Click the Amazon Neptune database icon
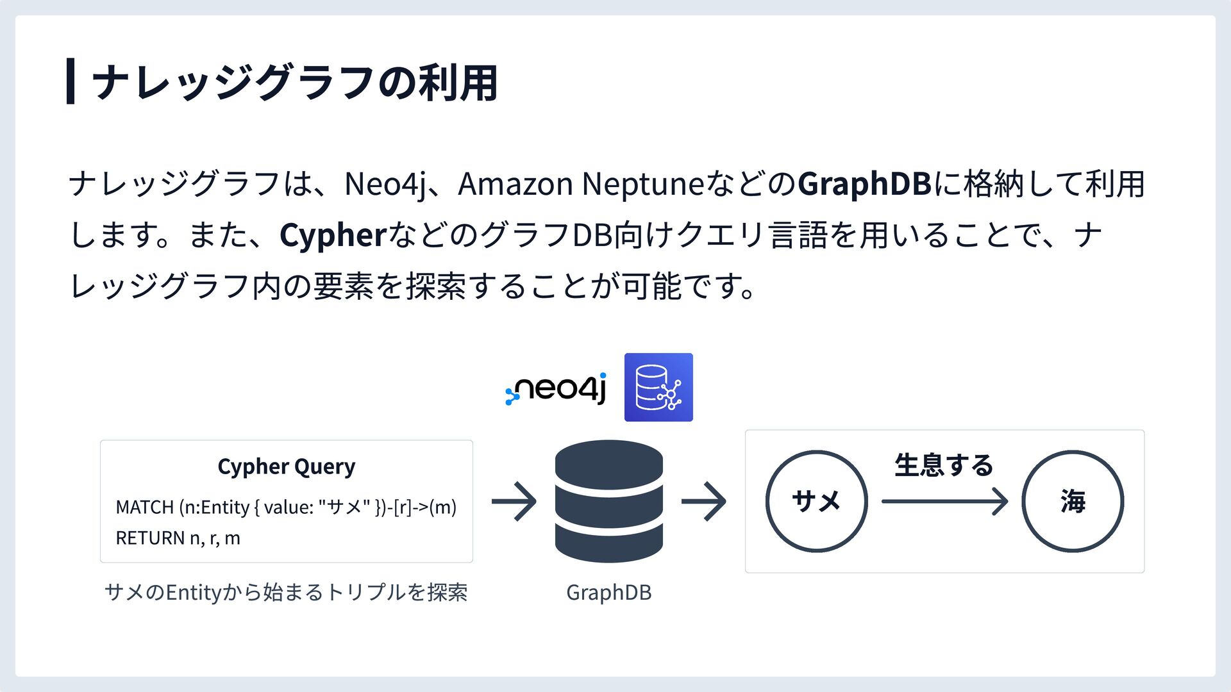Screen dimensions: 1231x692 [x=658, y=387]
